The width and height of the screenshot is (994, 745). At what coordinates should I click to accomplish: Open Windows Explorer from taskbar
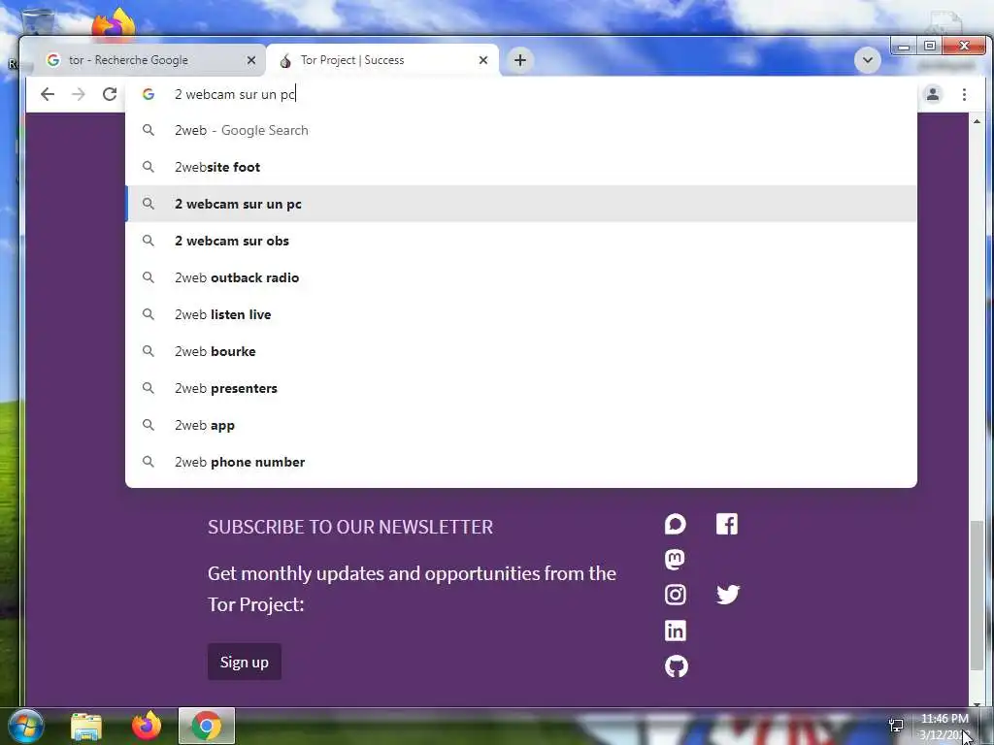(86, 726)
